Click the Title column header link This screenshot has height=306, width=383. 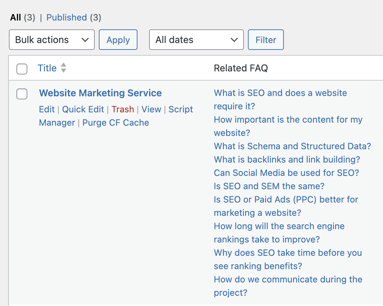point(47,68)
